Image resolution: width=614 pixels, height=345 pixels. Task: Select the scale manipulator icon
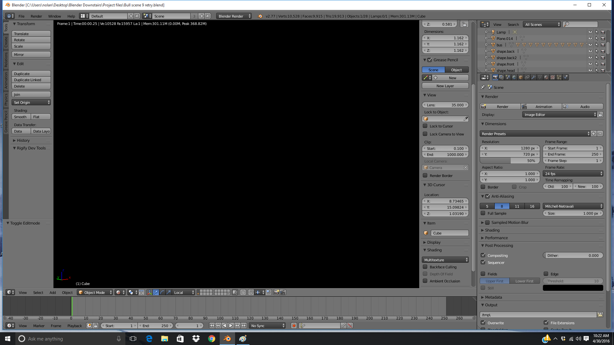[x=169, y=292]
